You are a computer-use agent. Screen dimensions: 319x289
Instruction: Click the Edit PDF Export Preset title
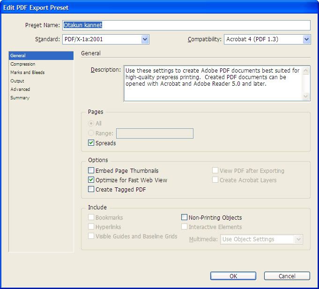pyautogui.click(x=36, y=7)
